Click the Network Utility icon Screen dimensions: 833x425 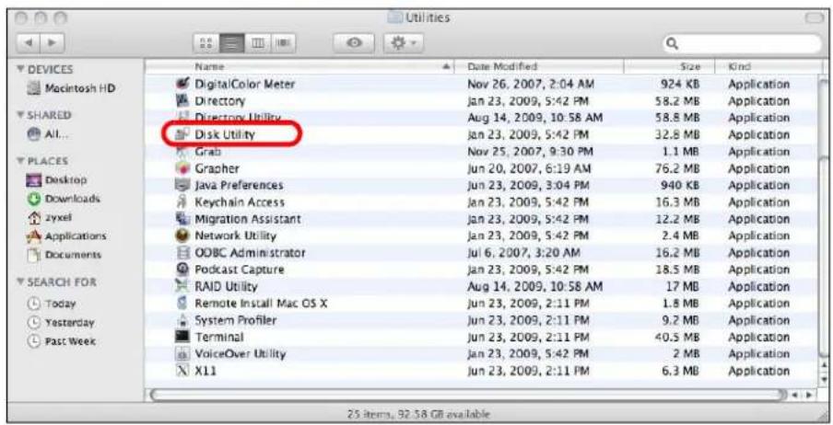182,235
